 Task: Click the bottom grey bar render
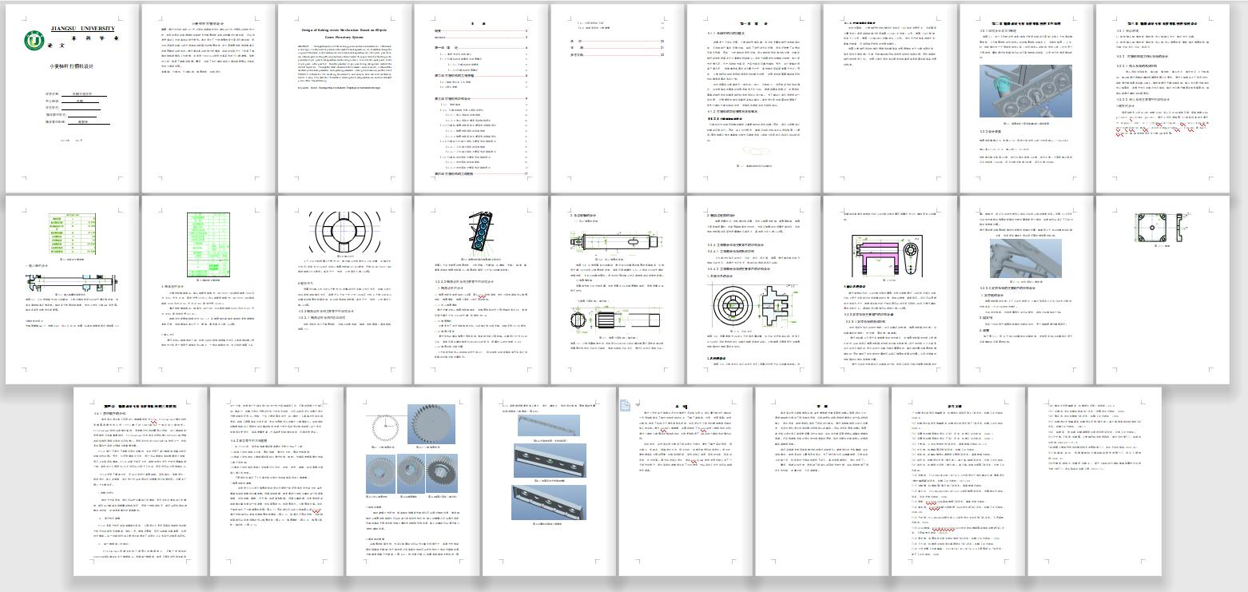pyautogui.click(x=550, y=502)
